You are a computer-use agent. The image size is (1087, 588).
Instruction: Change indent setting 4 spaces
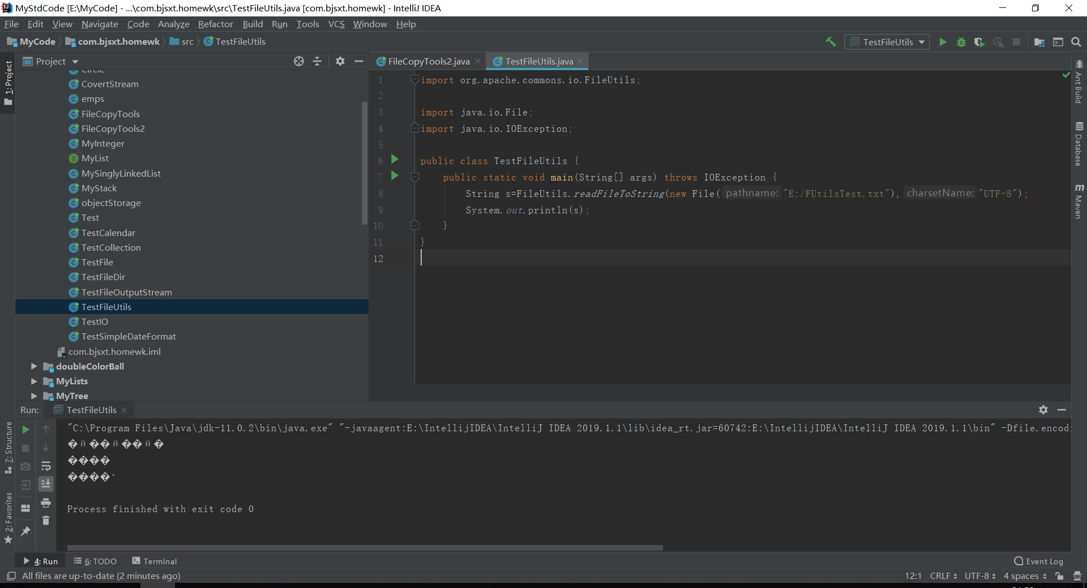[1025, 576]
